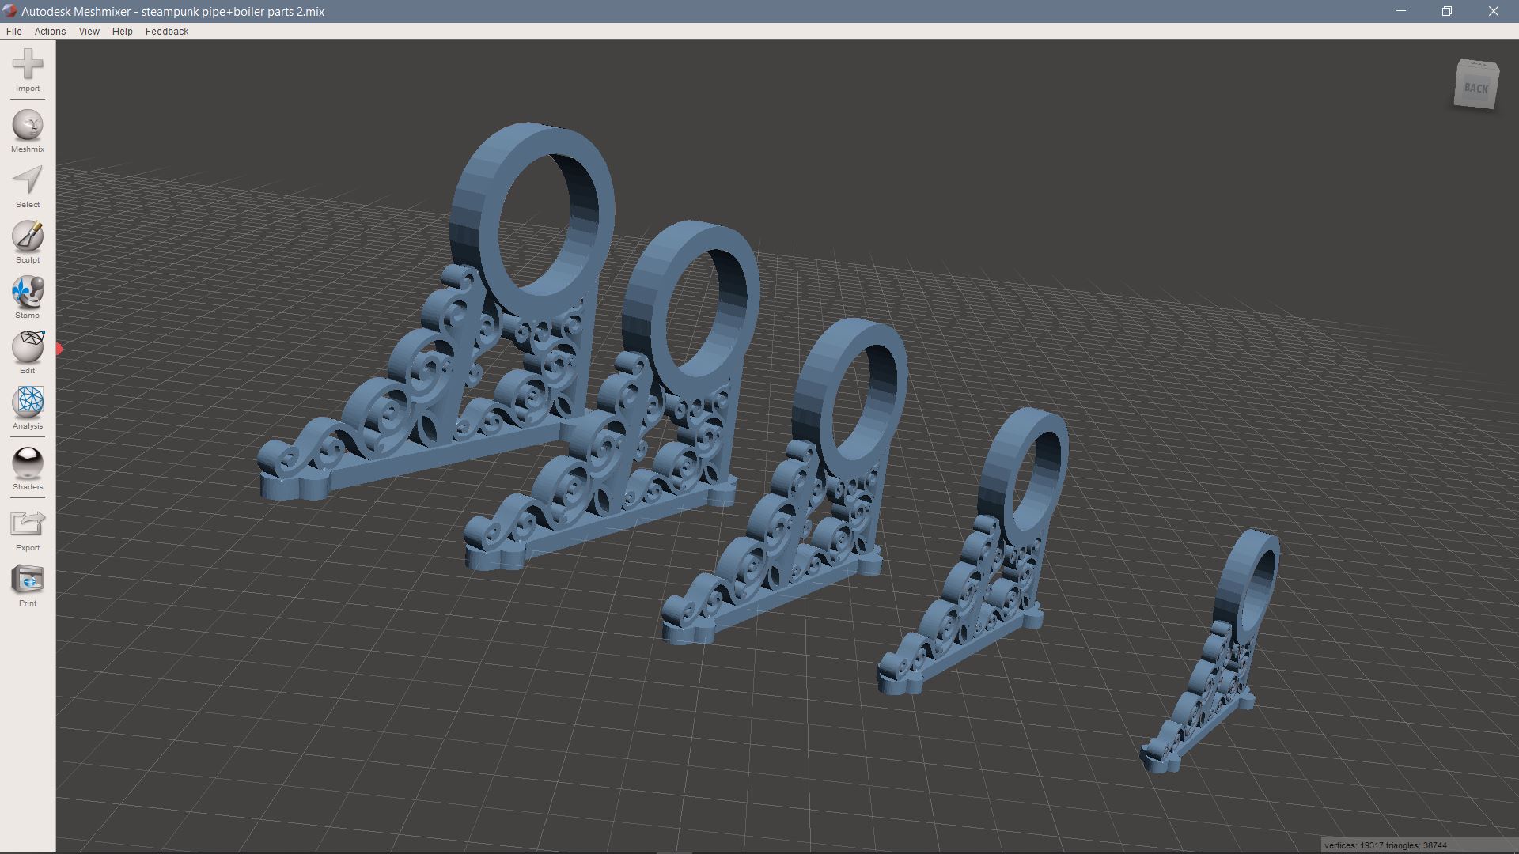Open the Shaders palette

[28, 469]
